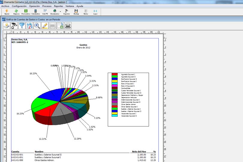Open the Empresa toolbar icon

click(16, 12)
